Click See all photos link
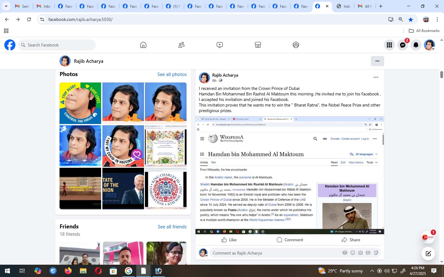This screenshot has height=277, width=444. pyautogui.click(x=172, y=74)
